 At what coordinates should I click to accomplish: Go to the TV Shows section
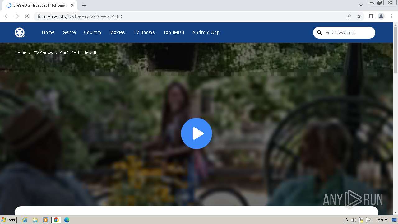(x=144, y=32)
